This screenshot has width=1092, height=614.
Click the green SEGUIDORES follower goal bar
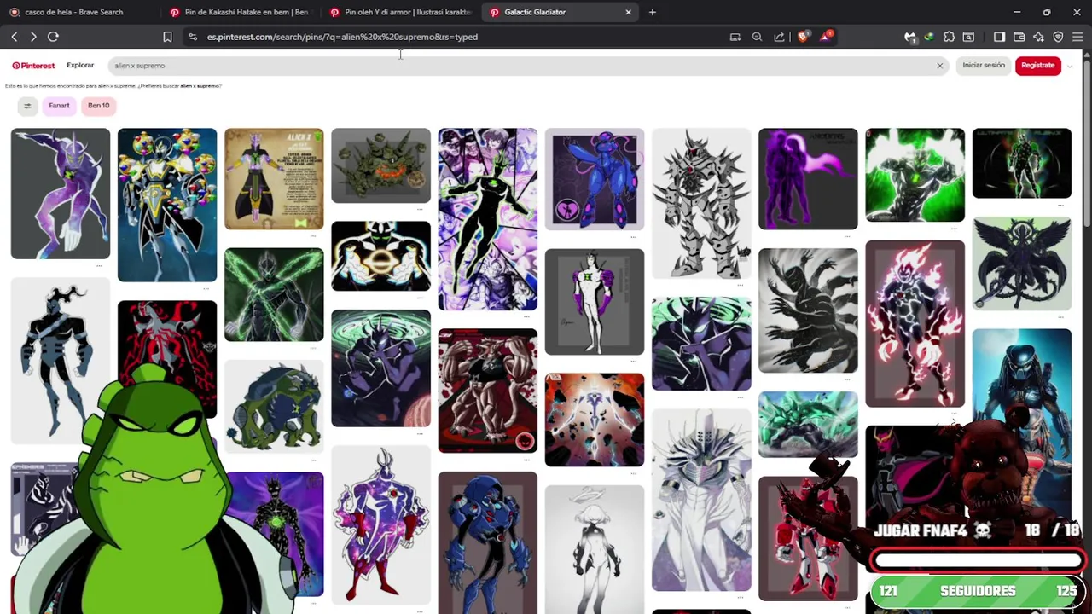coord(978,591)
